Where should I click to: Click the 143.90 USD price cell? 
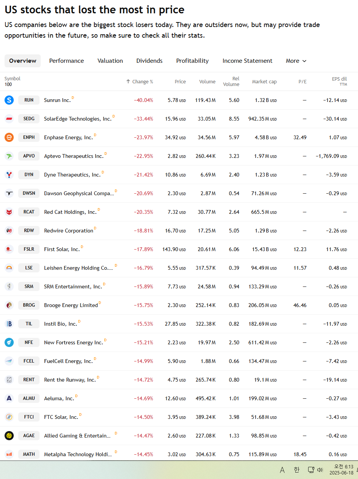tap(174, 249)
